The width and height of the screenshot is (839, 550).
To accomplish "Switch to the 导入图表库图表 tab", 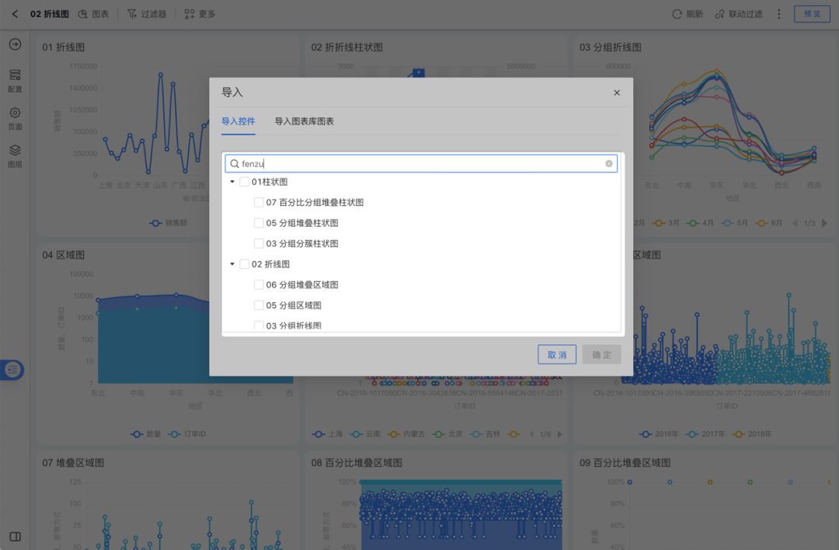I will (x=305, y=121).
